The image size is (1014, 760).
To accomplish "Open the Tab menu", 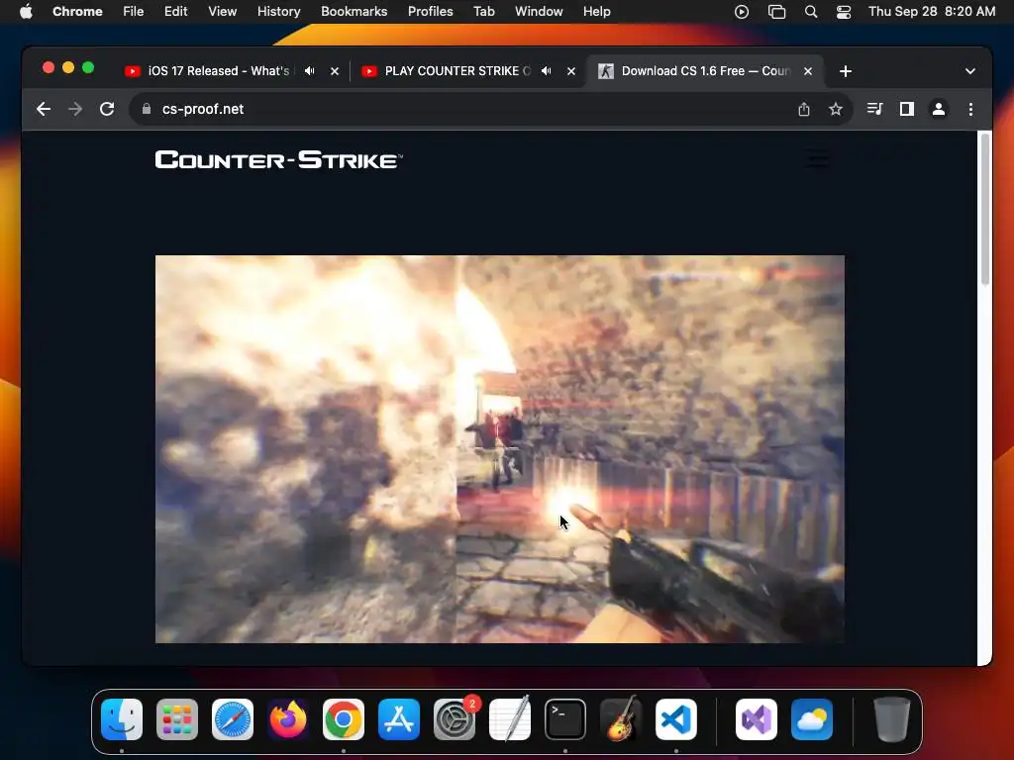I will (x=483, y=12).
